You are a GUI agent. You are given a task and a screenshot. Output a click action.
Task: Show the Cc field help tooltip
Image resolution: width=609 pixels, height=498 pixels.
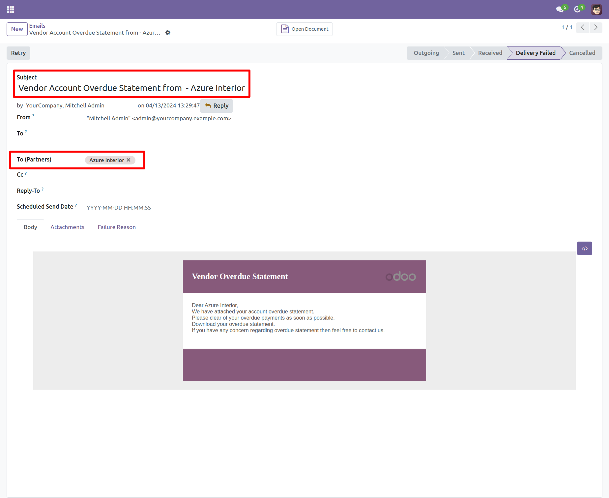[26, 173]
